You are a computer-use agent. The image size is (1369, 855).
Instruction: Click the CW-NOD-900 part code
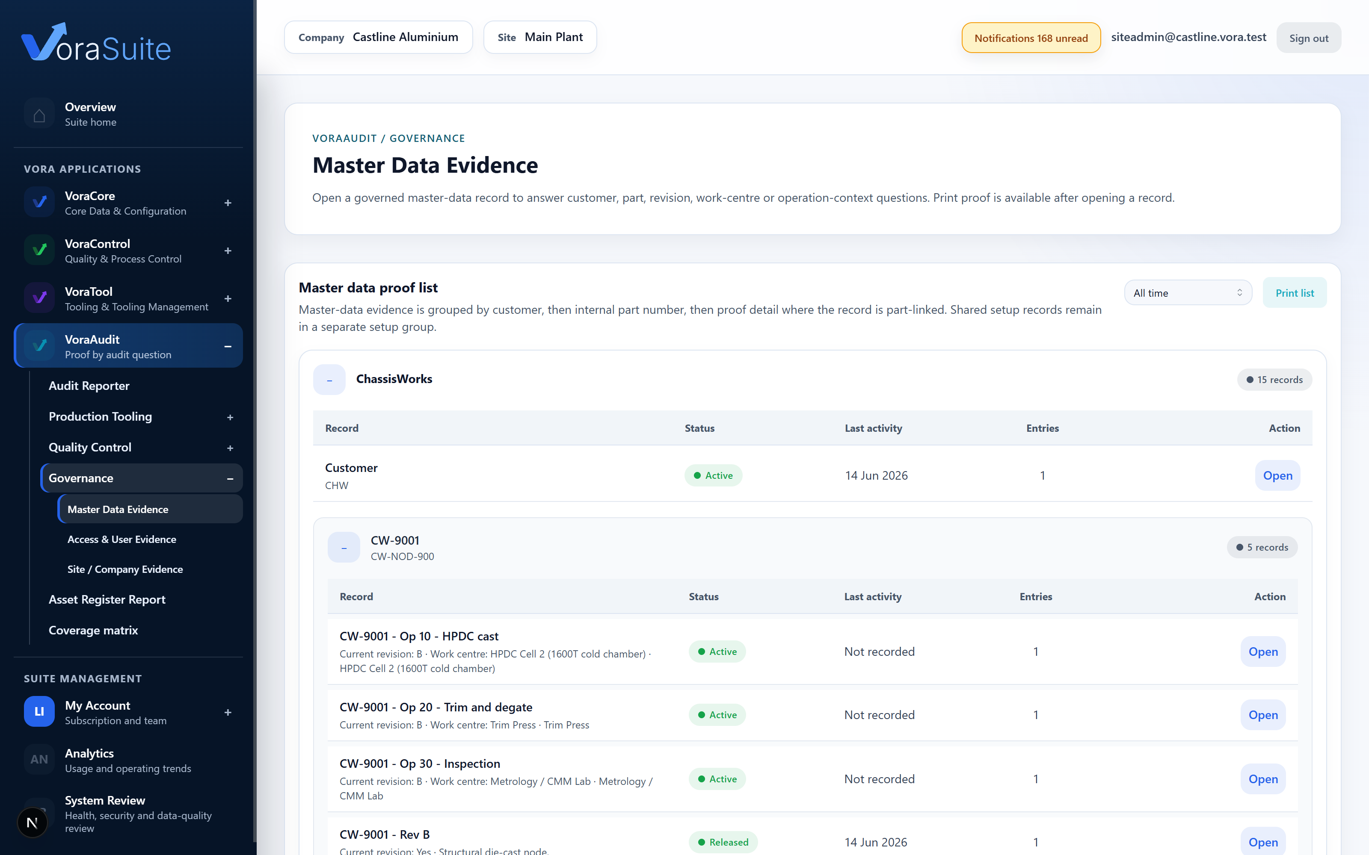(402, 557)
